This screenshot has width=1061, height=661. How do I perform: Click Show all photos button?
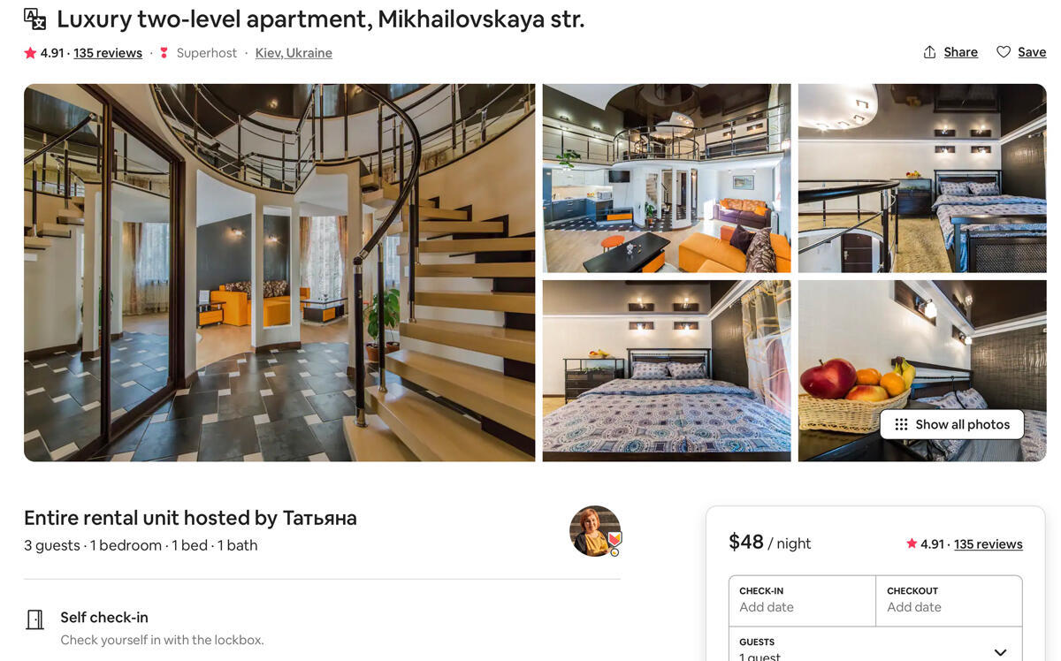click(x=951, y=424)
